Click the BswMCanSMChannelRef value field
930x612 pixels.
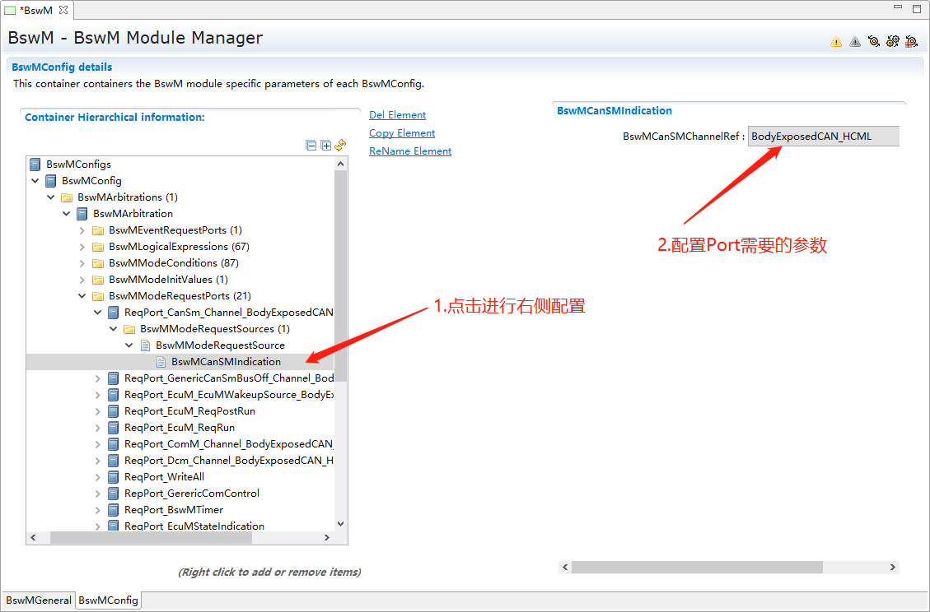[823, 137]
